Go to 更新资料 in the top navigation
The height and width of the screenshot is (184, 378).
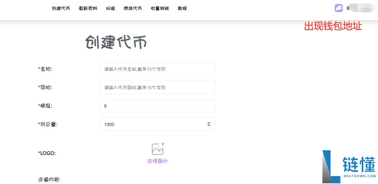point(88,8)
